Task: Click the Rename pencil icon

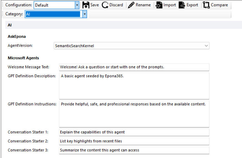Action: 131,5
